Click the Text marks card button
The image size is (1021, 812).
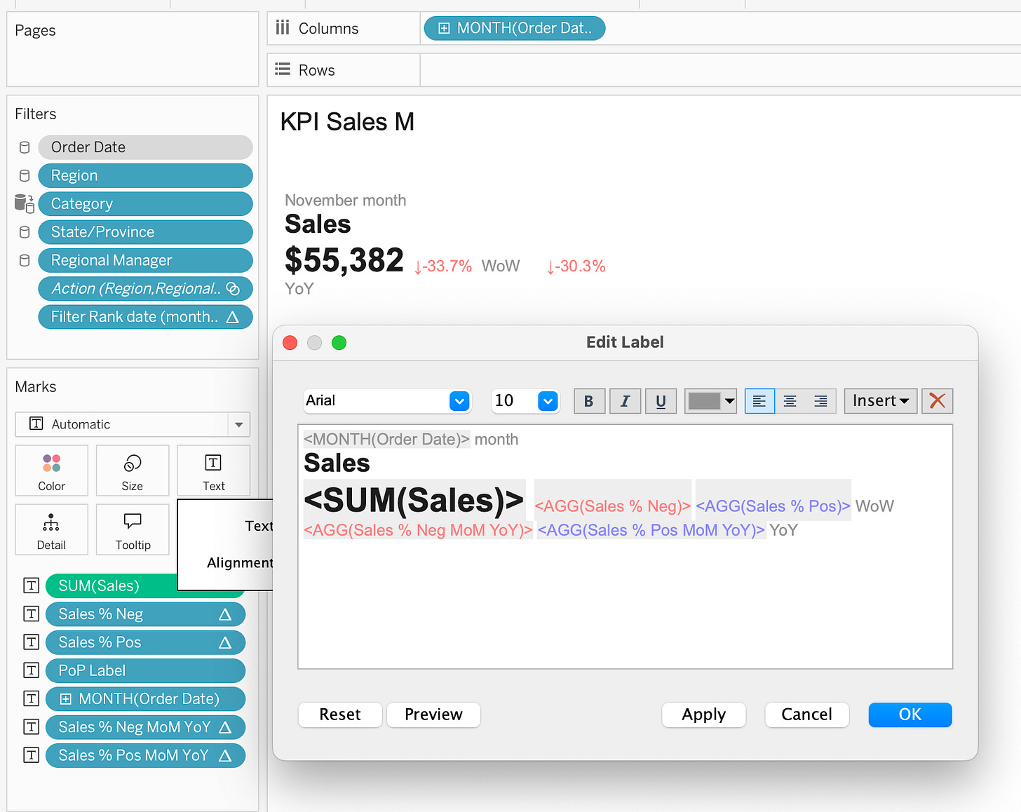(x=213, y=471)
